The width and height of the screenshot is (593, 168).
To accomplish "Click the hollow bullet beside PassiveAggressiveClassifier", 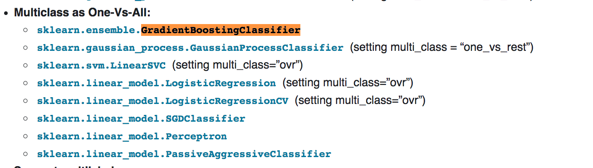I will click(26, 154).
